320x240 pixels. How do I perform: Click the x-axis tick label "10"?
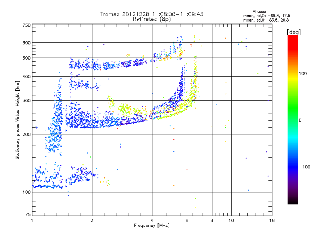point(231,220)
